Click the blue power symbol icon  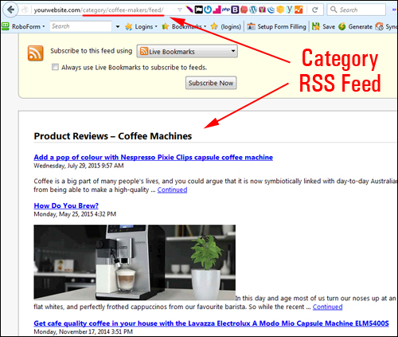point(208,10)
